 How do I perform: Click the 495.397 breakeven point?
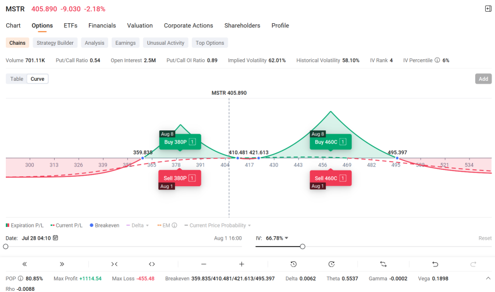pyautogui.click(x=397, y=158)
